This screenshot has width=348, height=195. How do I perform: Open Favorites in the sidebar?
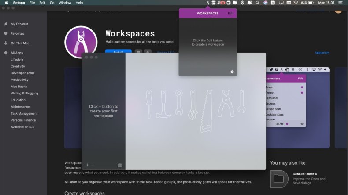(17, 34)
